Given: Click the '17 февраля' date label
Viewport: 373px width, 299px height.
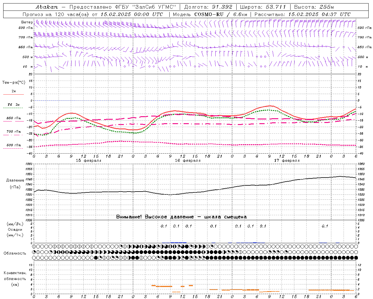Looking at the screenshot, I should click(x=287, y=161).
